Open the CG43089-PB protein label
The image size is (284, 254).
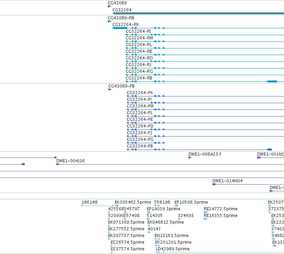[121, 86]
